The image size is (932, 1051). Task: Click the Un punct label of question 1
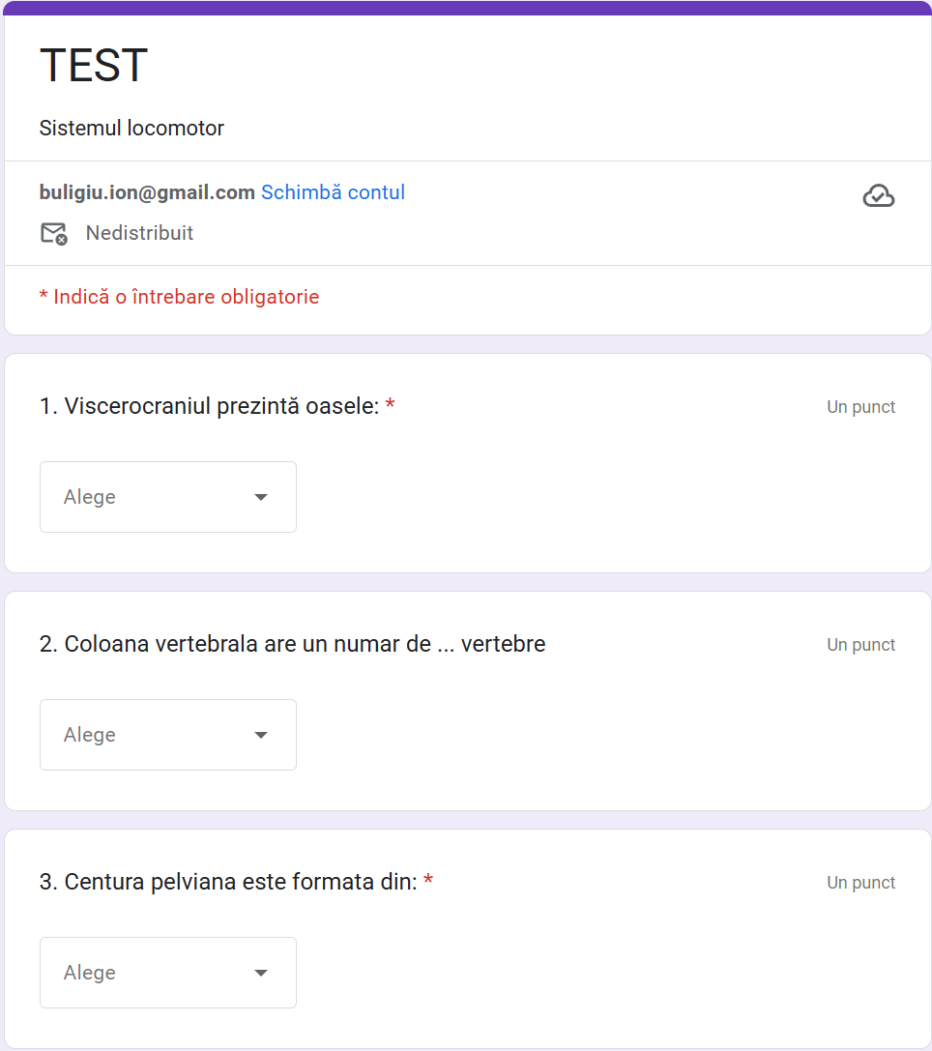[860, 407]
